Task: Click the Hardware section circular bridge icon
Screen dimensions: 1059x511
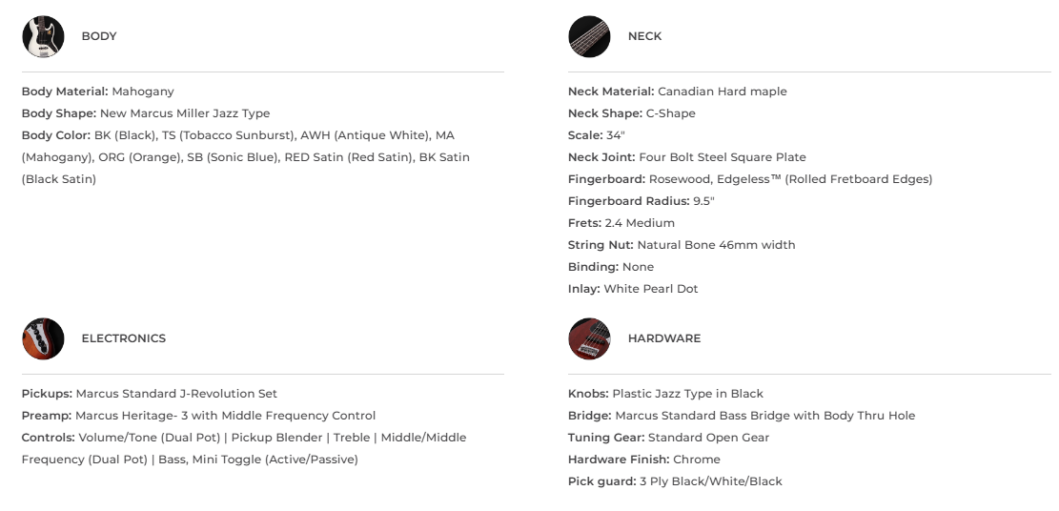Action: tap(589, 338)
